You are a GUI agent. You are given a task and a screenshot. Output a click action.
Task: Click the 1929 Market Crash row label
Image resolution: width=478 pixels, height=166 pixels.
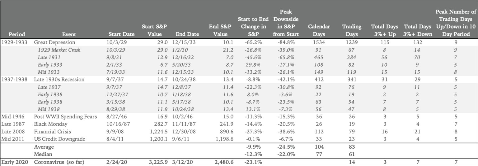pyautogui.click(x=59, y=50)
